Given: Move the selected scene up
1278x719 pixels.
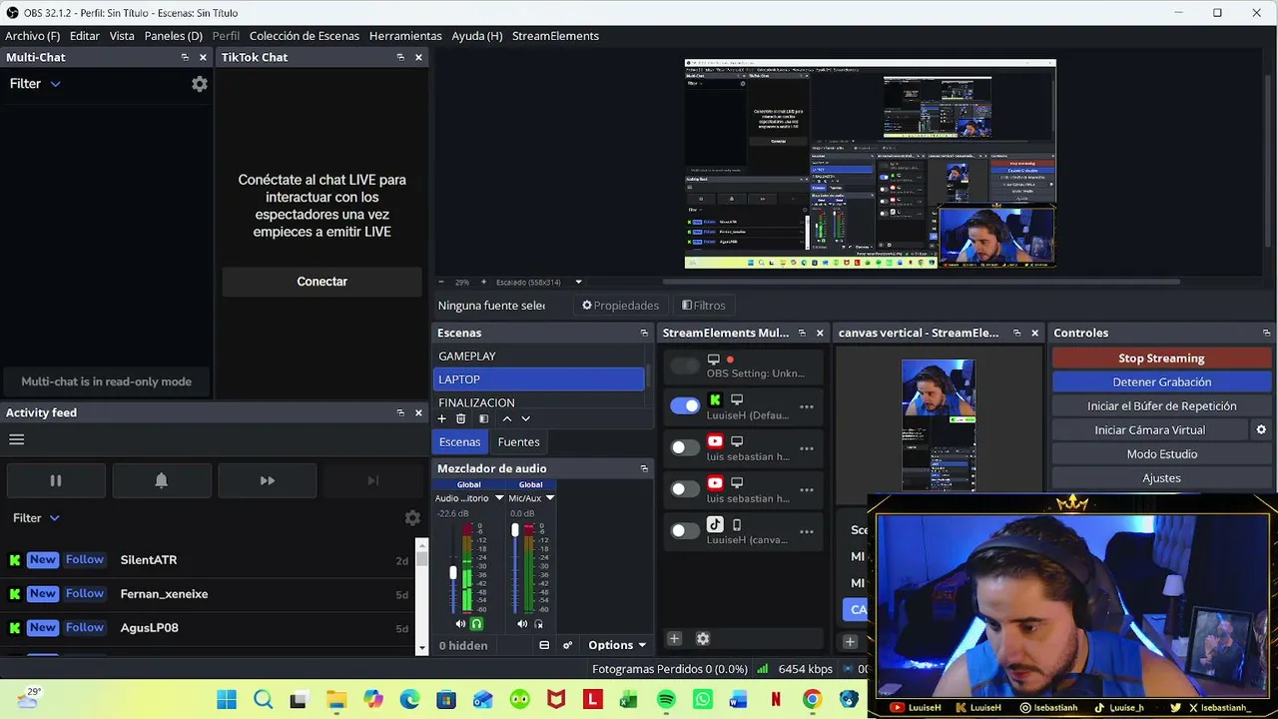Looking at the screenshot, I should pos(507,419).
